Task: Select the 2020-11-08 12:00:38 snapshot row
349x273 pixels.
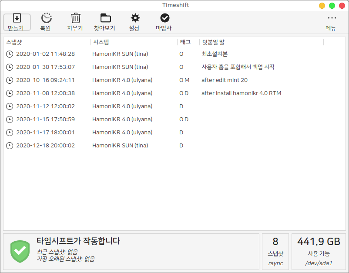Action: point(45,93)
